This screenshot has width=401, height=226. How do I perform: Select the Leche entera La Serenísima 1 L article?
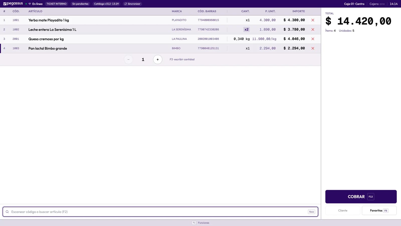point(52,29)
